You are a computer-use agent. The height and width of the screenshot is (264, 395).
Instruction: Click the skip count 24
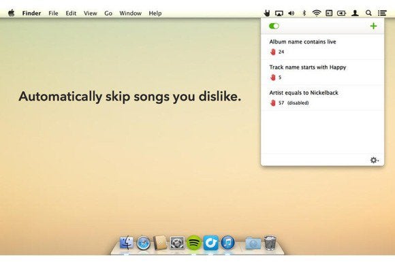coord(281,52)
